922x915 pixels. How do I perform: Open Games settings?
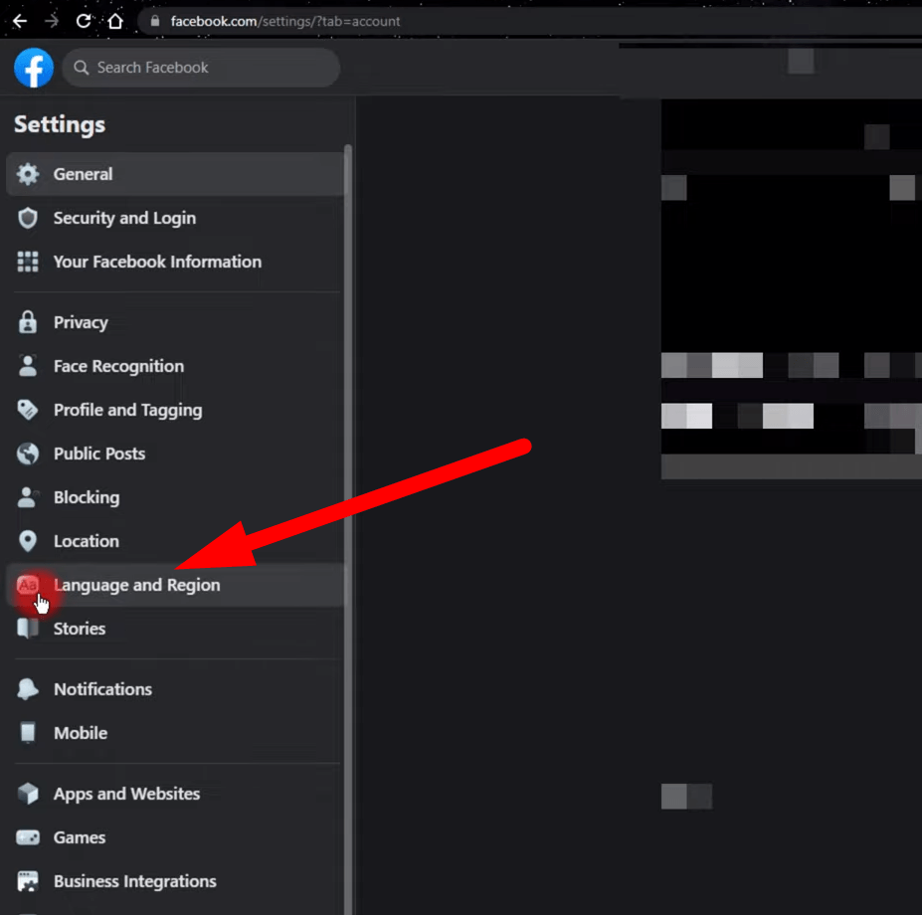[175, 837]
